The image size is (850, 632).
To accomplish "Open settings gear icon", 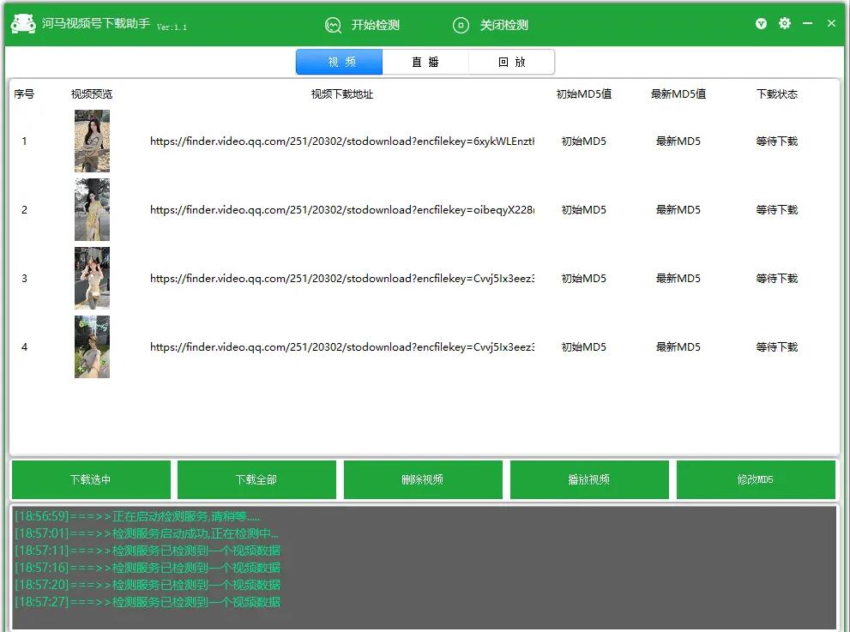I will tap(785, 23).
